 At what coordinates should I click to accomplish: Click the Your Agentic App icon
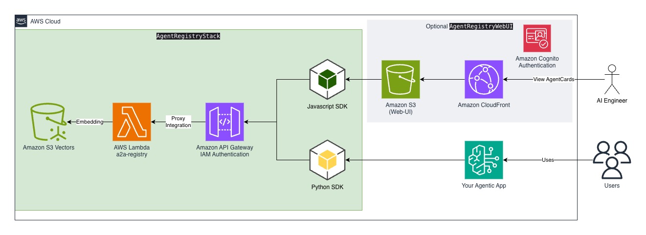tap(484, 160)
